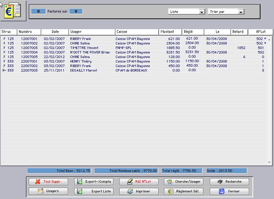The height and width of the screenshot is (199, 274).
Task: Click the Retard value 1852
Action: tap(241, 48)
